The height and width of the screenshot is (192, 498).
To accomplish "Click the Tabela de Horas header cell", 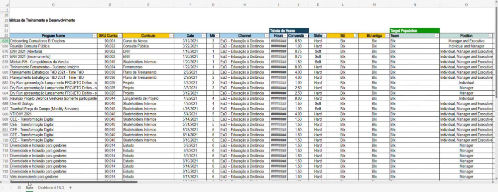I will pyautogui.click(x=289, y=30).
